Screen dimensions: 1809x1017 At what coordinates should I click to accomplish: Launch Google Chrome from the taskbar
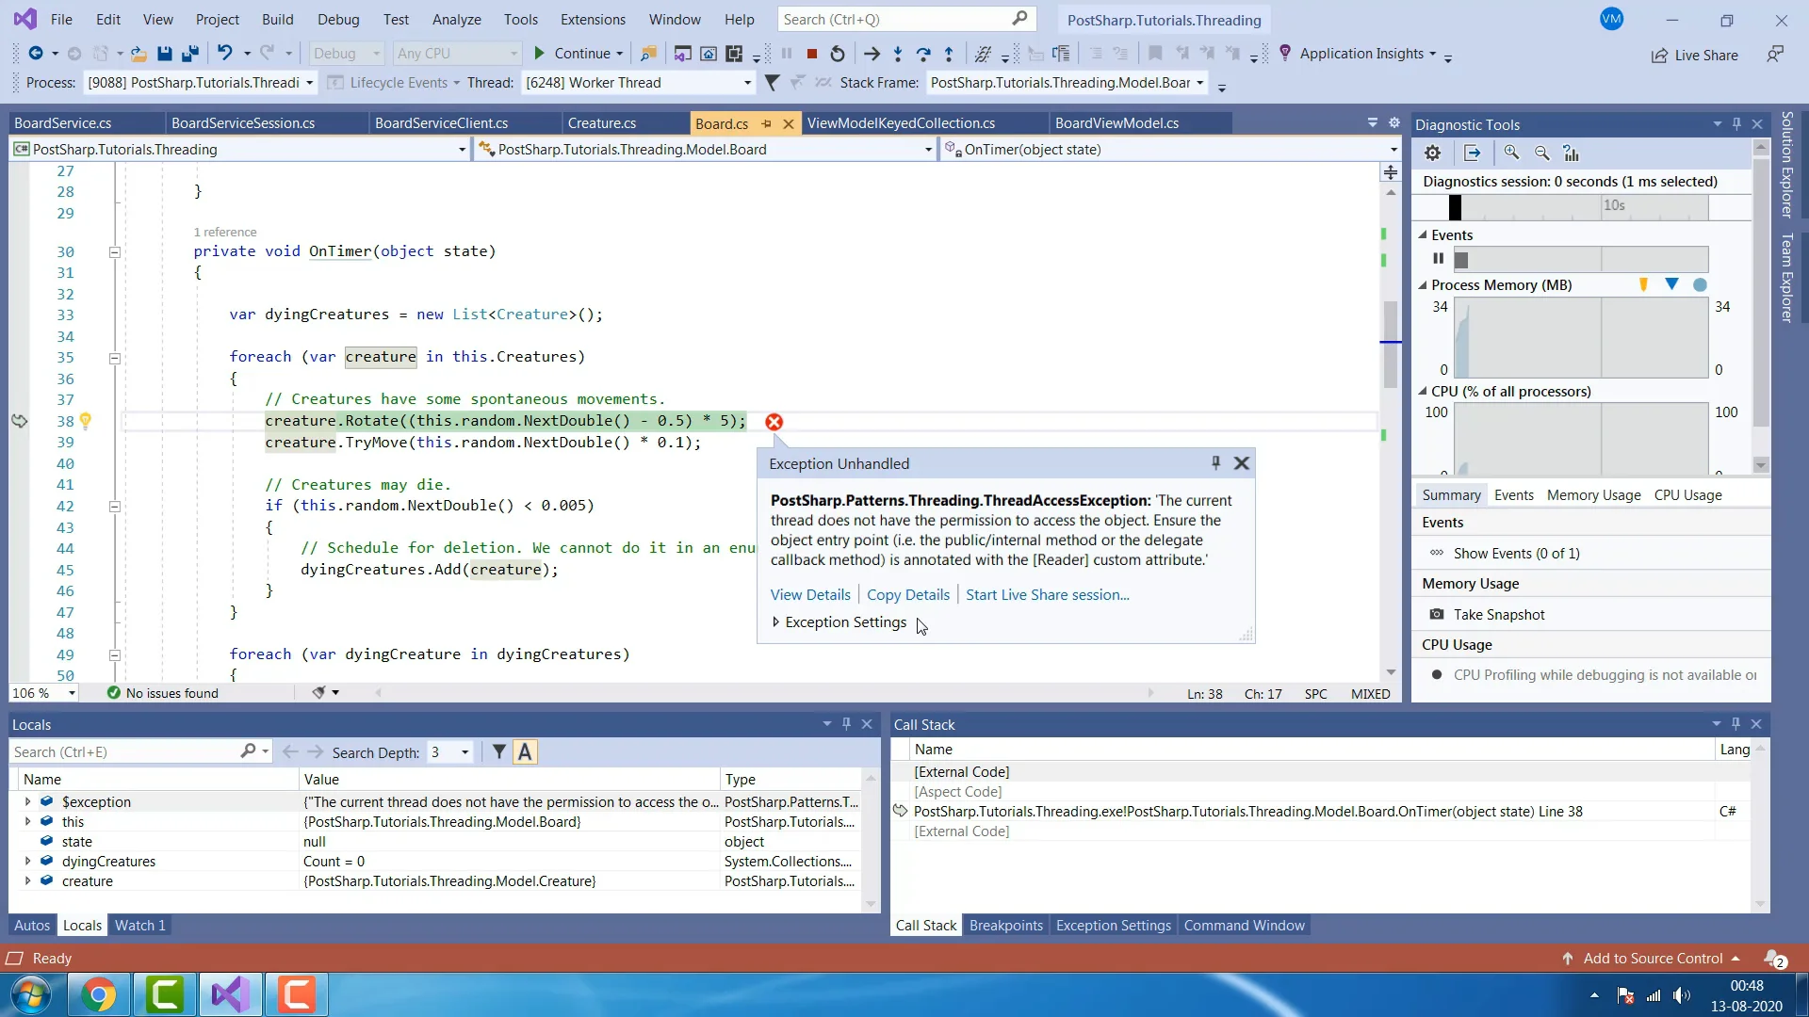(100, 994)
